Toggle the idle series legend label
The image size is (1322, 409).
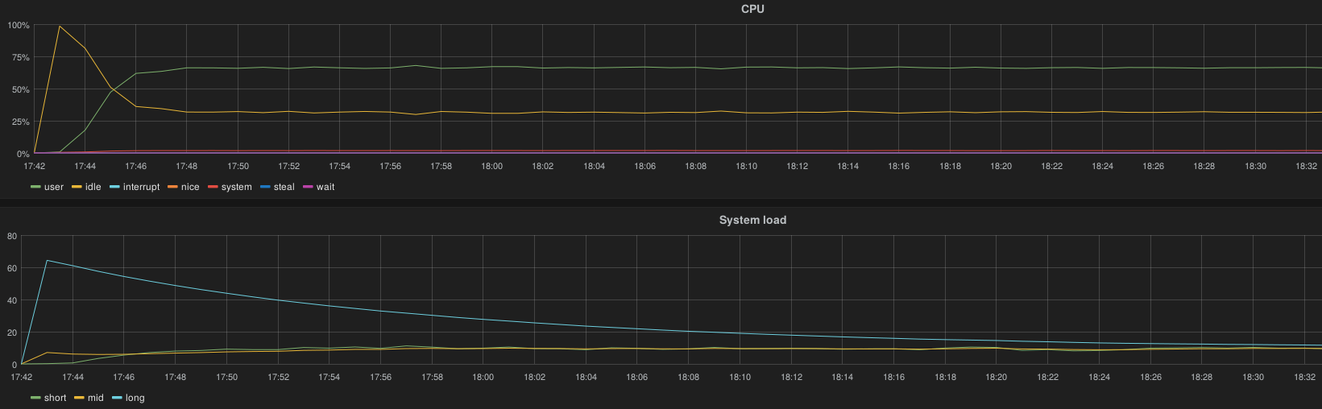click(93, 187)
